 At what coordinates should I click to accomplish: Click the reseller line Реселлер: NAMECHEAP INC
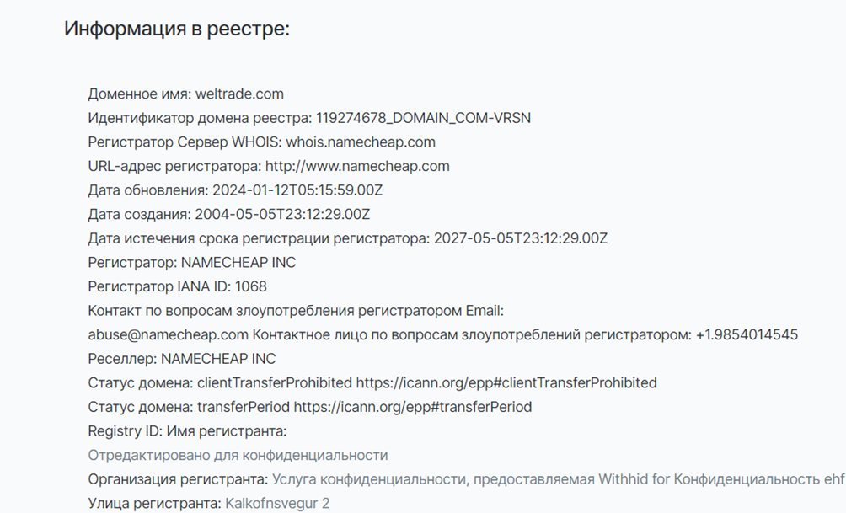[x=182, y=359]
